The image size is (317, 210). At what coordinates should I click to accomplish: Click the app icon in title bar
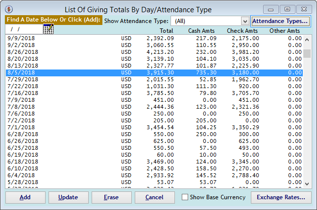click(x=9, y=9)
